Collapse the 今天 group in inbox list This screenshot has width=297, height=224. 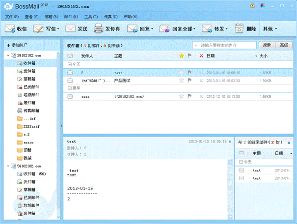pyautogui.click(x=69, y=64)
